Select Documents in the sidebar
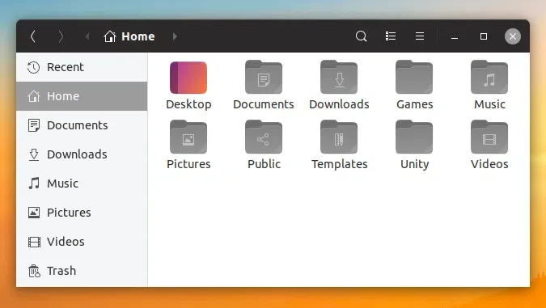The width and height of the screenshot is (546, 308). (x=82, y=125)
